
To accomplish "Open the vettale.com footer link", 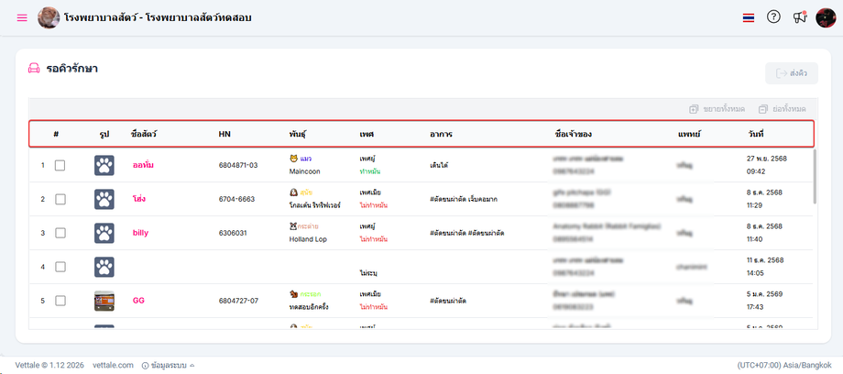I will coord(113,365).
